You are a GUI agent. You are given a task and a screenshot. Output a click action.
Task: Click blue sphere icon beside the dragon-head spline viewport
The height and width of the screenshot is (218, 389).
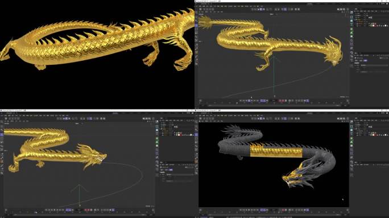coord(157,130)
